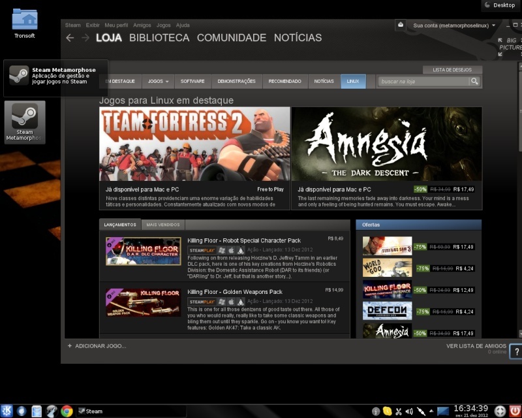Click the round icon left of the power button
The width and height of the screenshot is (522, 418).
point(500,411)
